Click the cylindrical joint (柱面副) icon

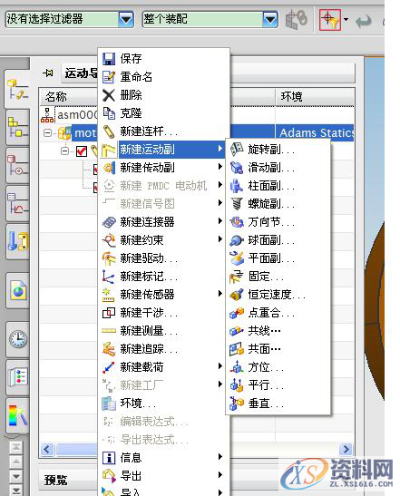click(x=237, y=186)
